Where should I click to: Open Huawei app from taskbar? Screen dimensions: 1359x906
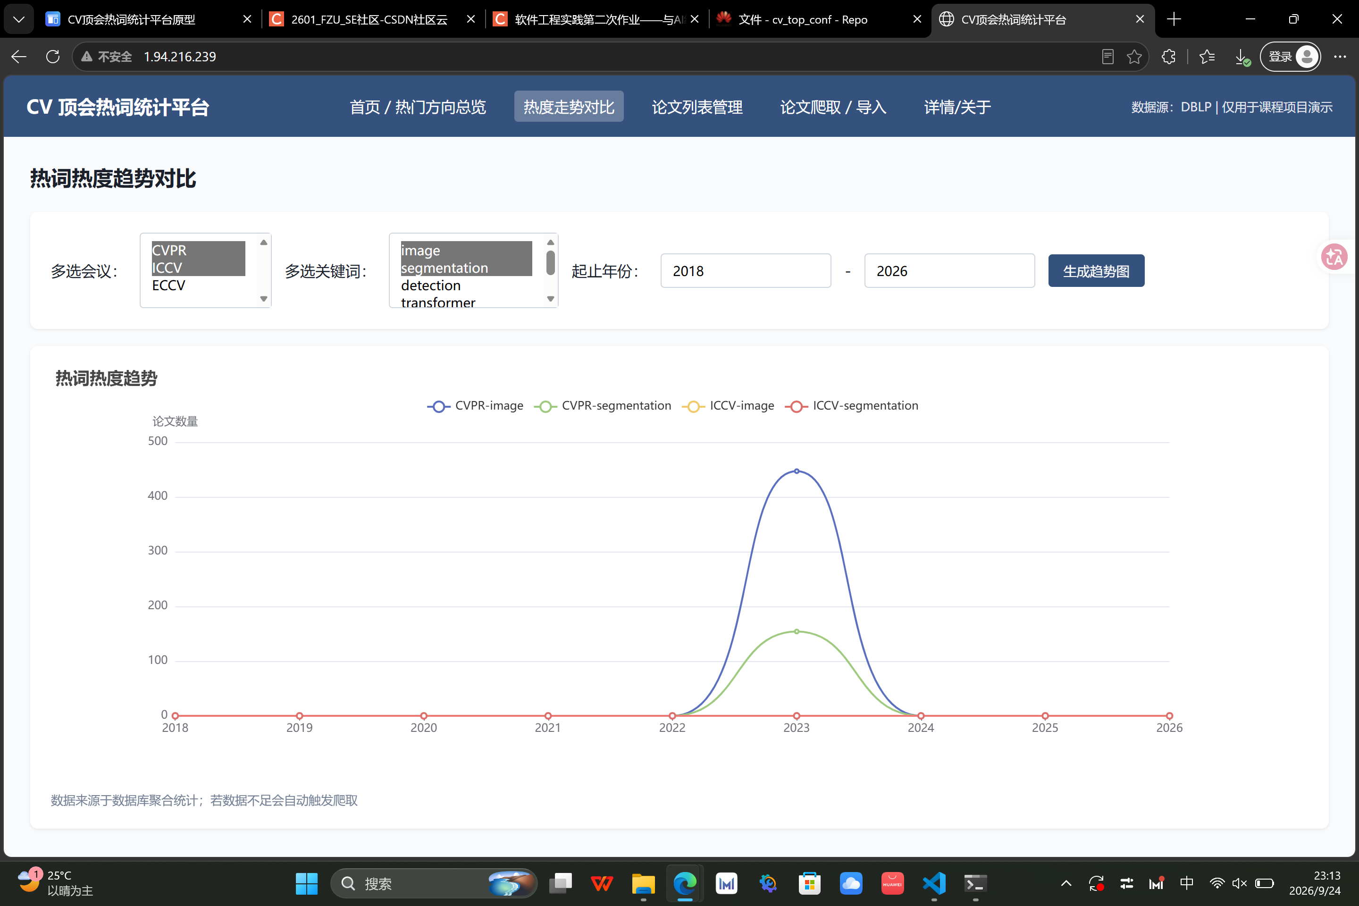[x=893, y=883]
